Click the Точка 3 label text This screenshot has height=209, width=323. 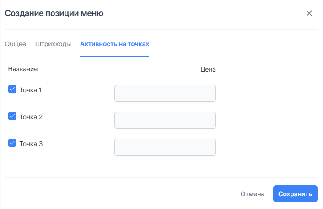click(x=31, y=144)
